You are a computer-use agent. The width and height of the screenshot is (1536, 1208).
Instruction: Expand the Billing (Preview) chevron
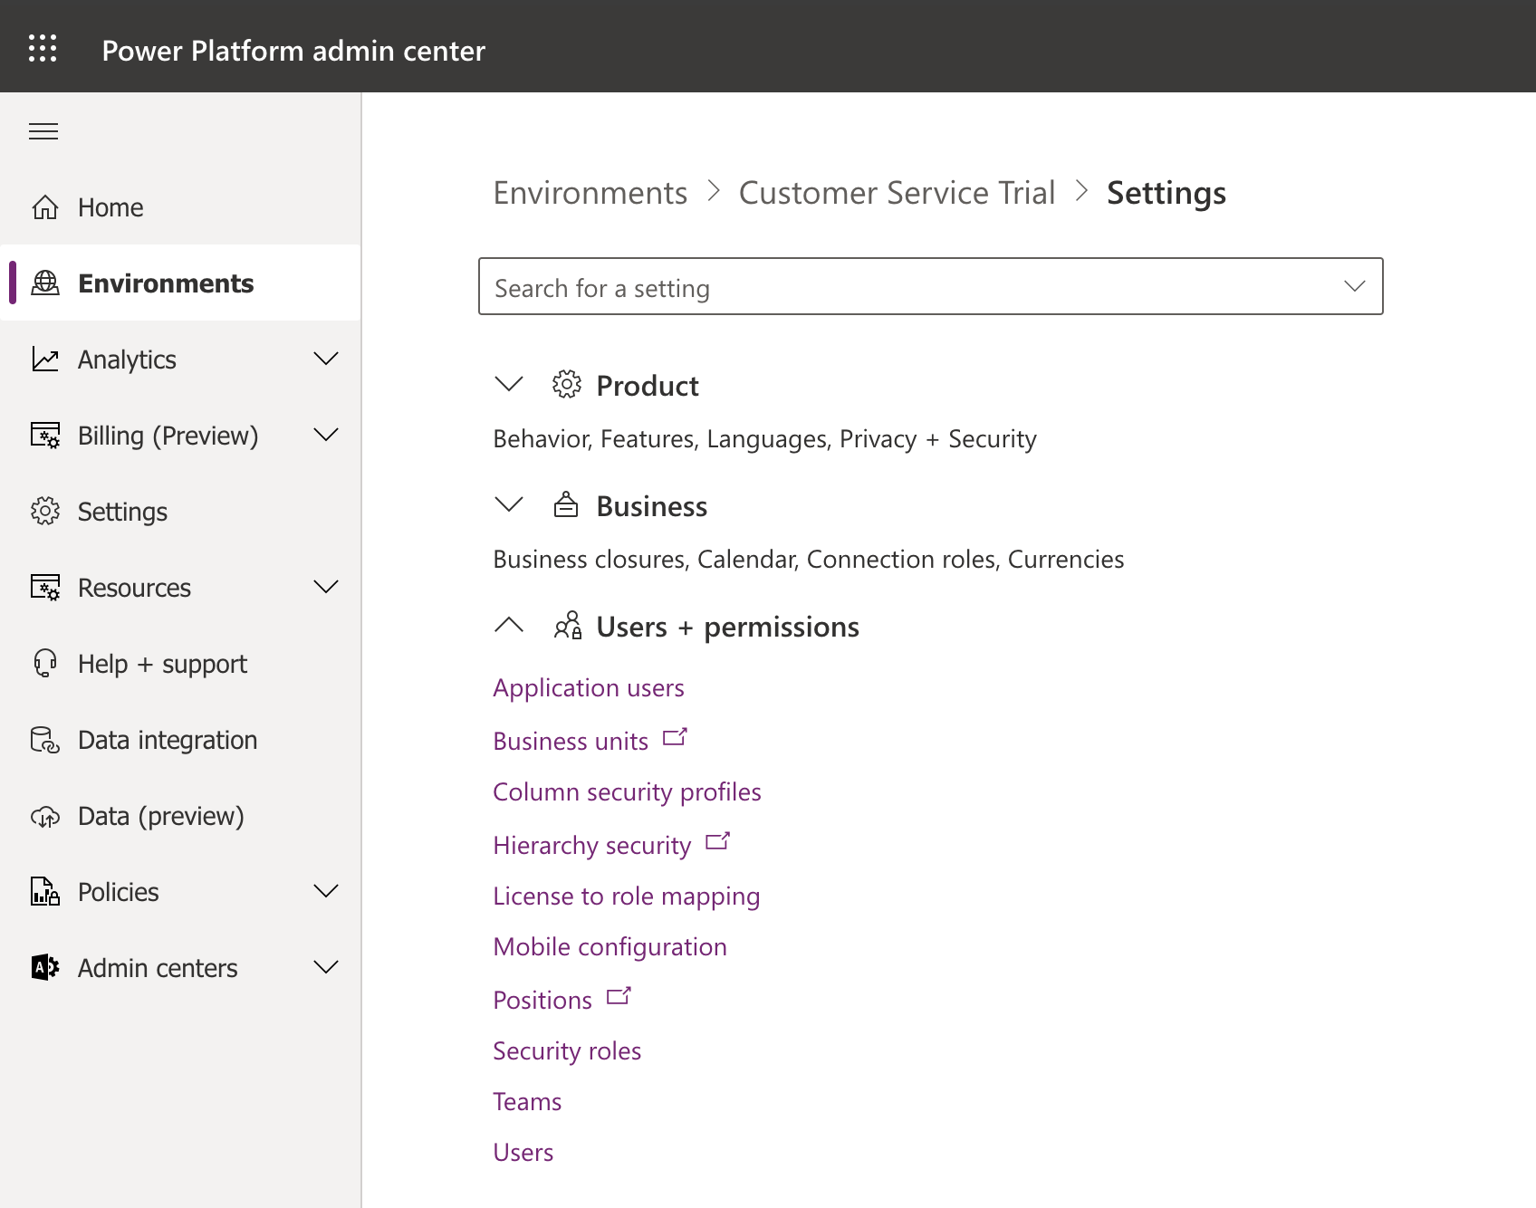[x=326, y=435]
